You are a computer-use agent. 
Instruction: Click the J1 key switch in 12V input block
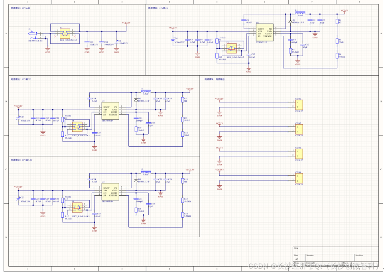(x=65, y=35)
